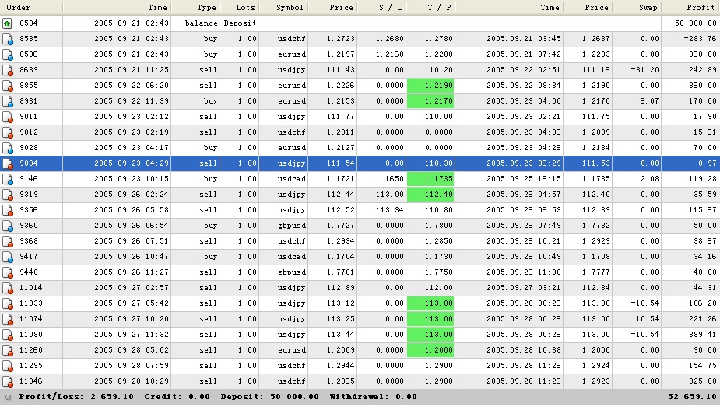Click the sell order icon for order 8639

point(8,70)
